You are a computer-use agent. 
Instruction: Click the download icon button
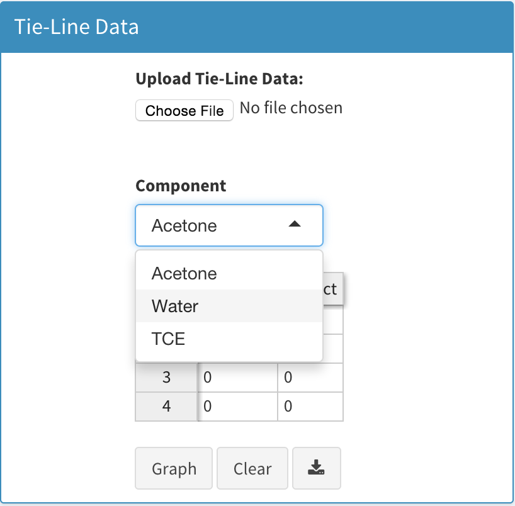click(x=316, y=468)
